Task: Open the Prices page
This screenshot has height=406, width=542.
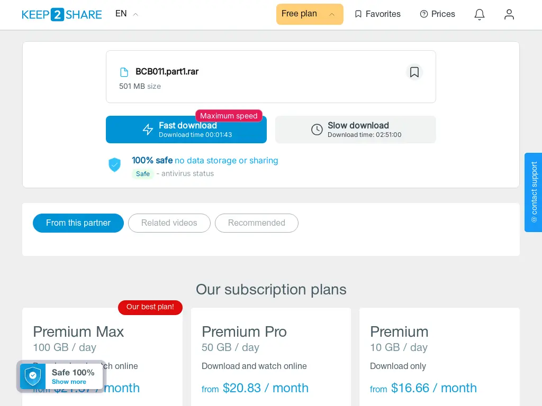Action: [437, 14]
